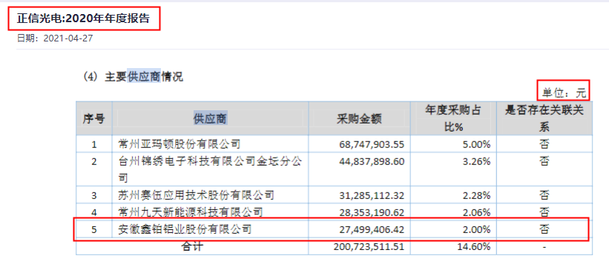Viewport: 609px width, 270px height.
Task: Select supplier 常州九天新能源科技有限公司
Action: pos(191,212)
